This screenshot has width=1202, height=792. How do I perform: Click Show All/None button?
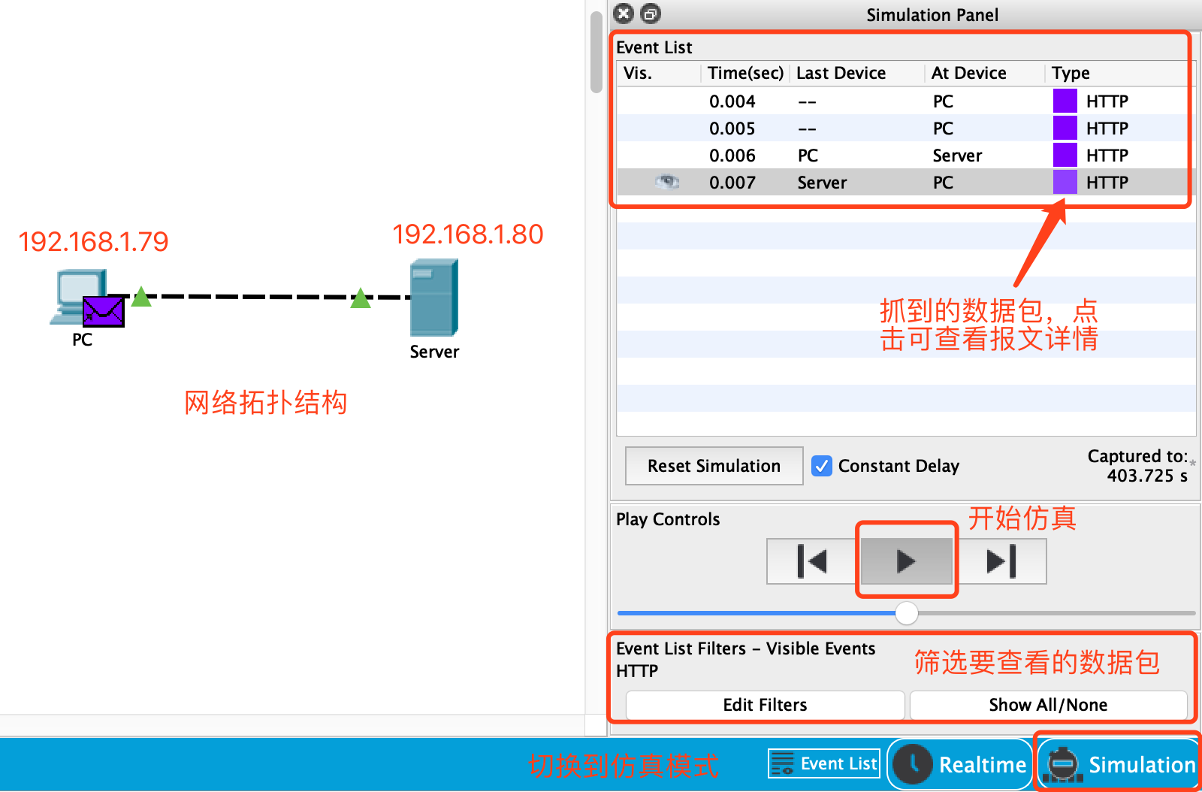click(1048, 705)
